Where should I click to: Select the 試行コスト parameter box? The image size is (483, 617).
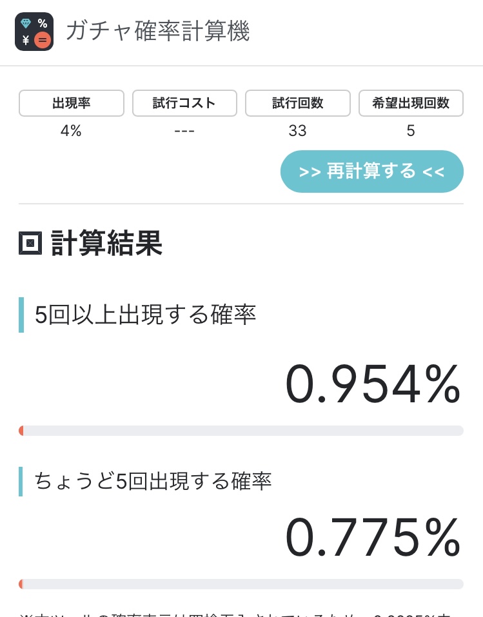click(x=184, y=103)
